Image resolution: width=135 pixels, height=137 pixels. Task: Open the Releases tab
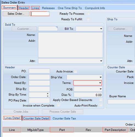(x=48, y=8)
